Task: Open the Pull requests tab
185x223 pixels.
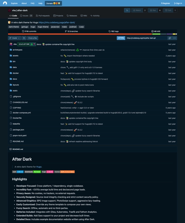Action: [43, 16]
